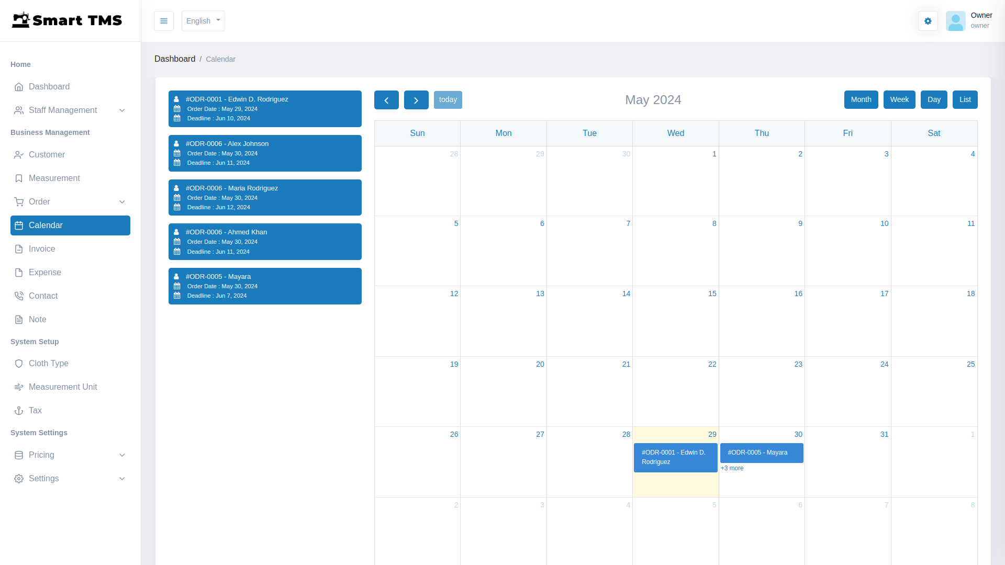Expand the Staff Management section
This screenshot has height=565, width=1005.
click(122, 110)
